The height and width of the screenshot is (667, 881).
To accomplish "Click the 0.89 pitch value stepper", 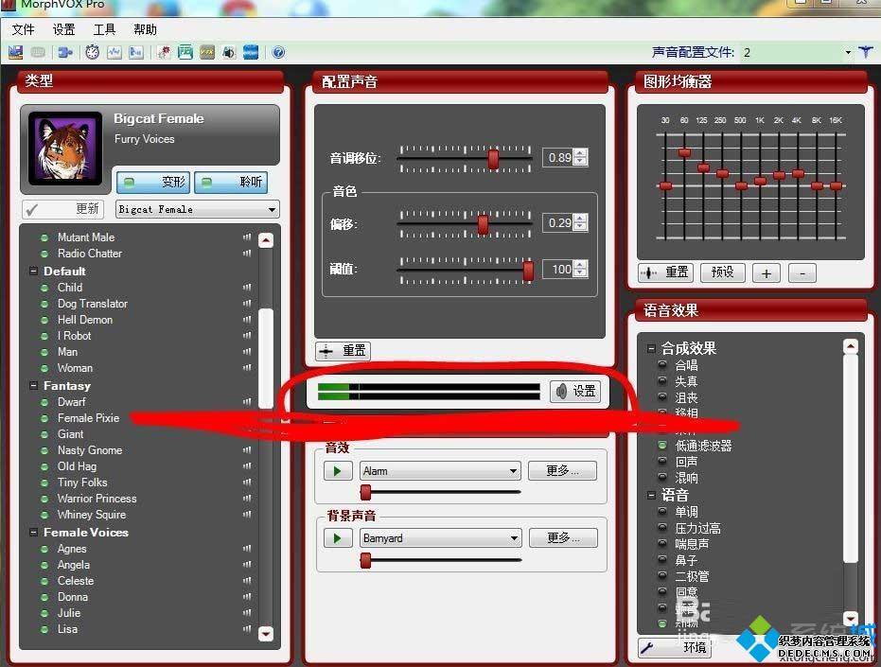I will (580, 157).
